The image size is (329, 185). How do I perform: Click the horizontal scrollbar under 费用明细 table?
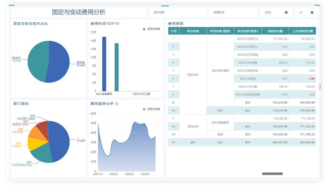pos(272,174)
